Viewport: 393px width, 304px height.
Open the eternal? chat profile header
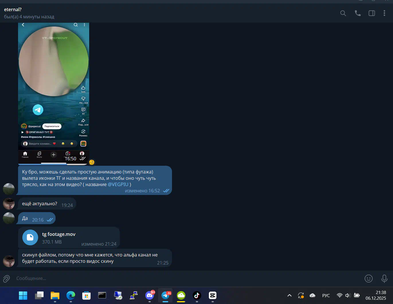(x=29, y=13)
